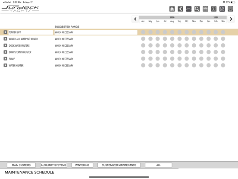Click the back arrow toolbar icon
The image size is (238, 179).
tap(180, 9)
